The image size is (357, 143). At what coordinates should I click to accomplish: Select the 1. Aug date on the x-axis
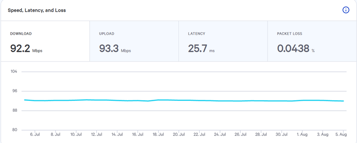tap(302, 135)
